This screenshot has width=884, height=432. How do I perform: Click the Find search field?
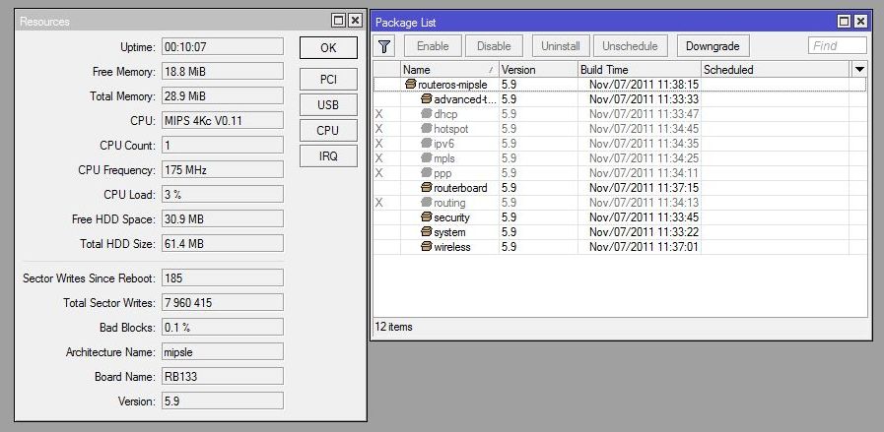[x=838, y=45]
